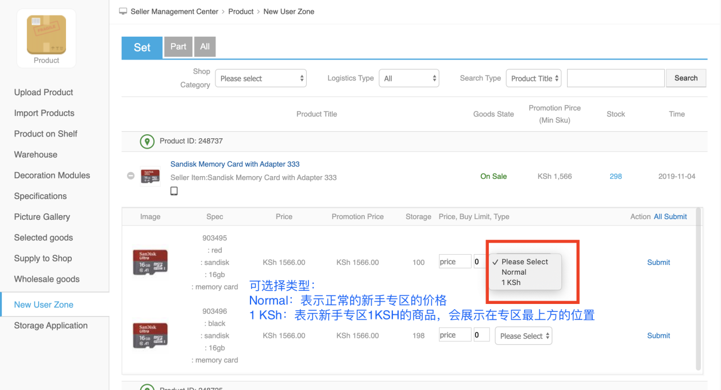Open the Search Type dropdown
Image resolution: width=721 pixels, height=390 pixels.
click(534, 79)
